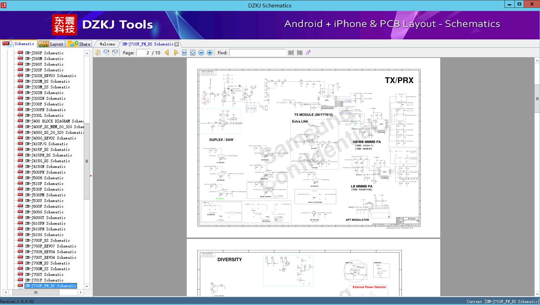
Task: Select SM-J400G_REV02 Schematic
Action: [x=50, y=138]
